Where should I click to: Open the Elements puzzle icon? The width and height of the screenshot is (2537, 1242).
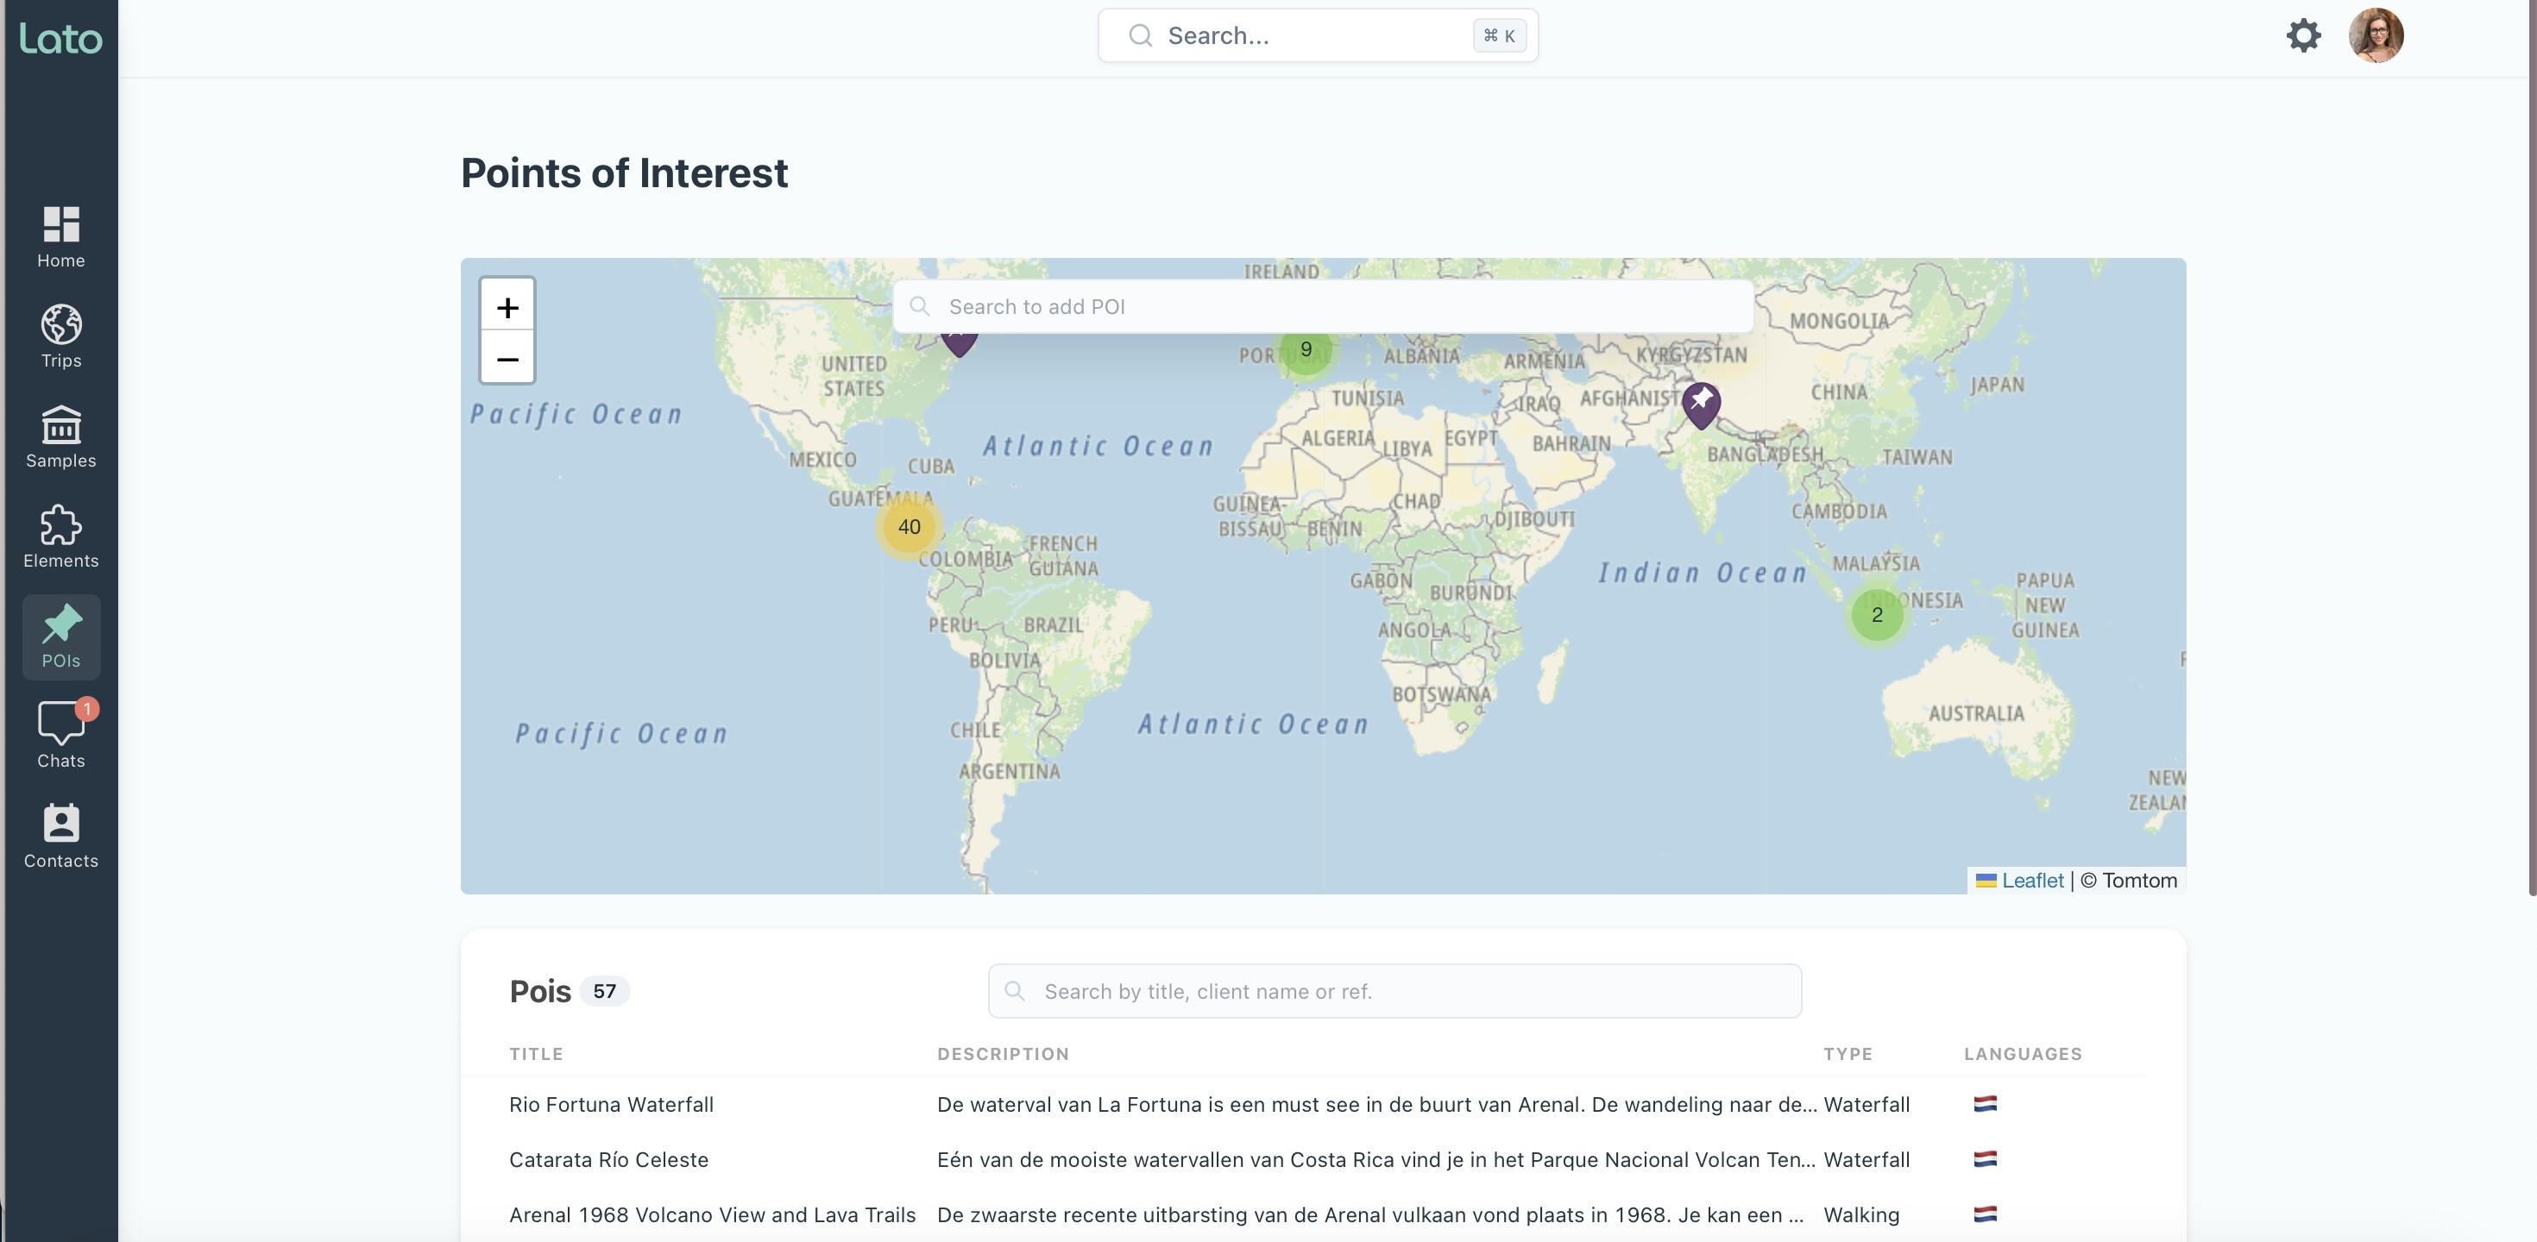coord(61,536)
